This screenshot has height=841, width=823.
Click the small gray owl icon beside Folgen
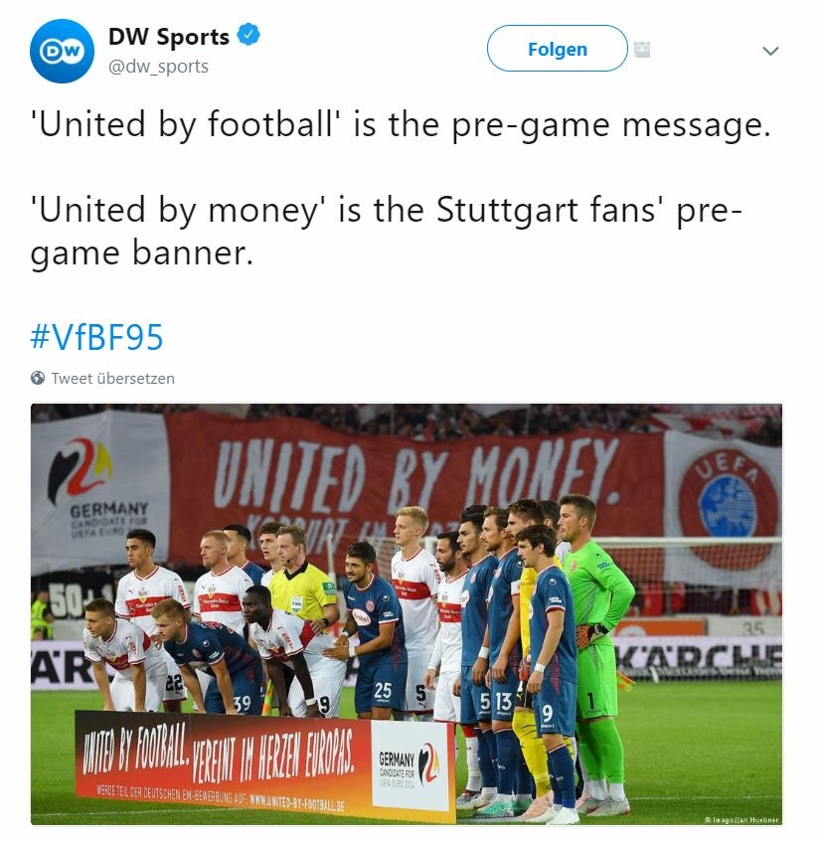(x=642, y=50)
